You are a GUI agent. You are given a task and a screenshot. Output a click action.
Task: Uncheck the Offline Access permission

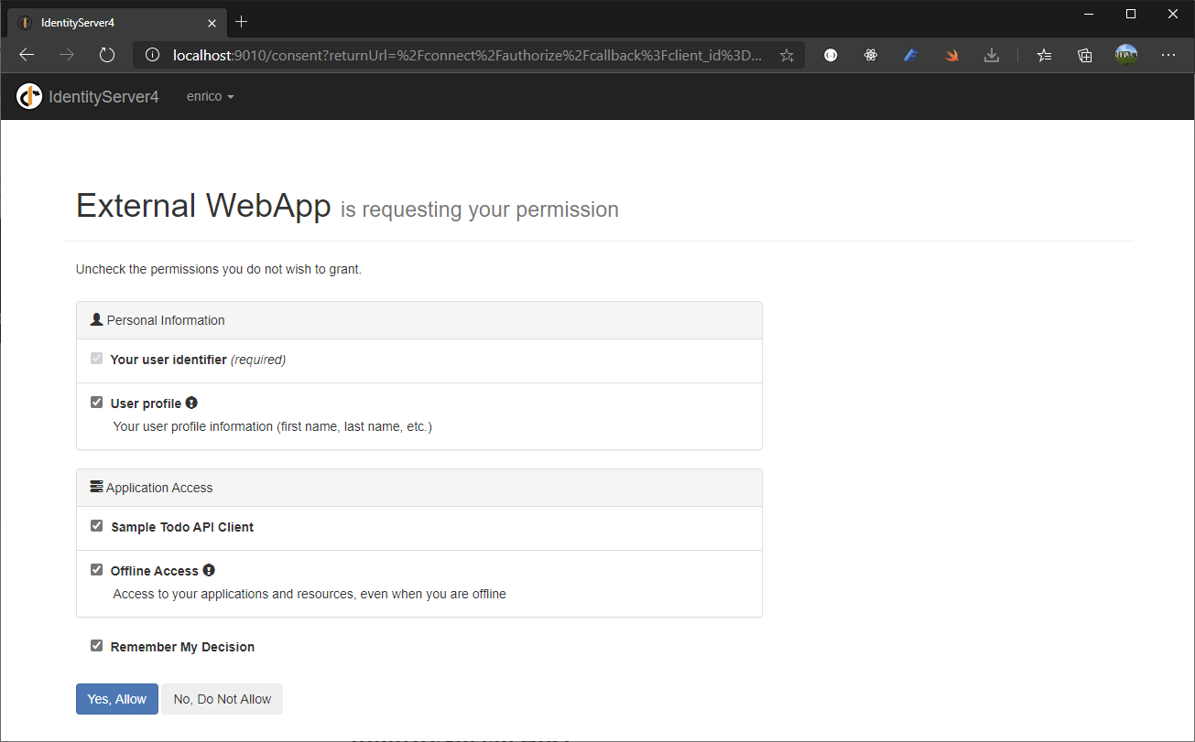[96, 568]
